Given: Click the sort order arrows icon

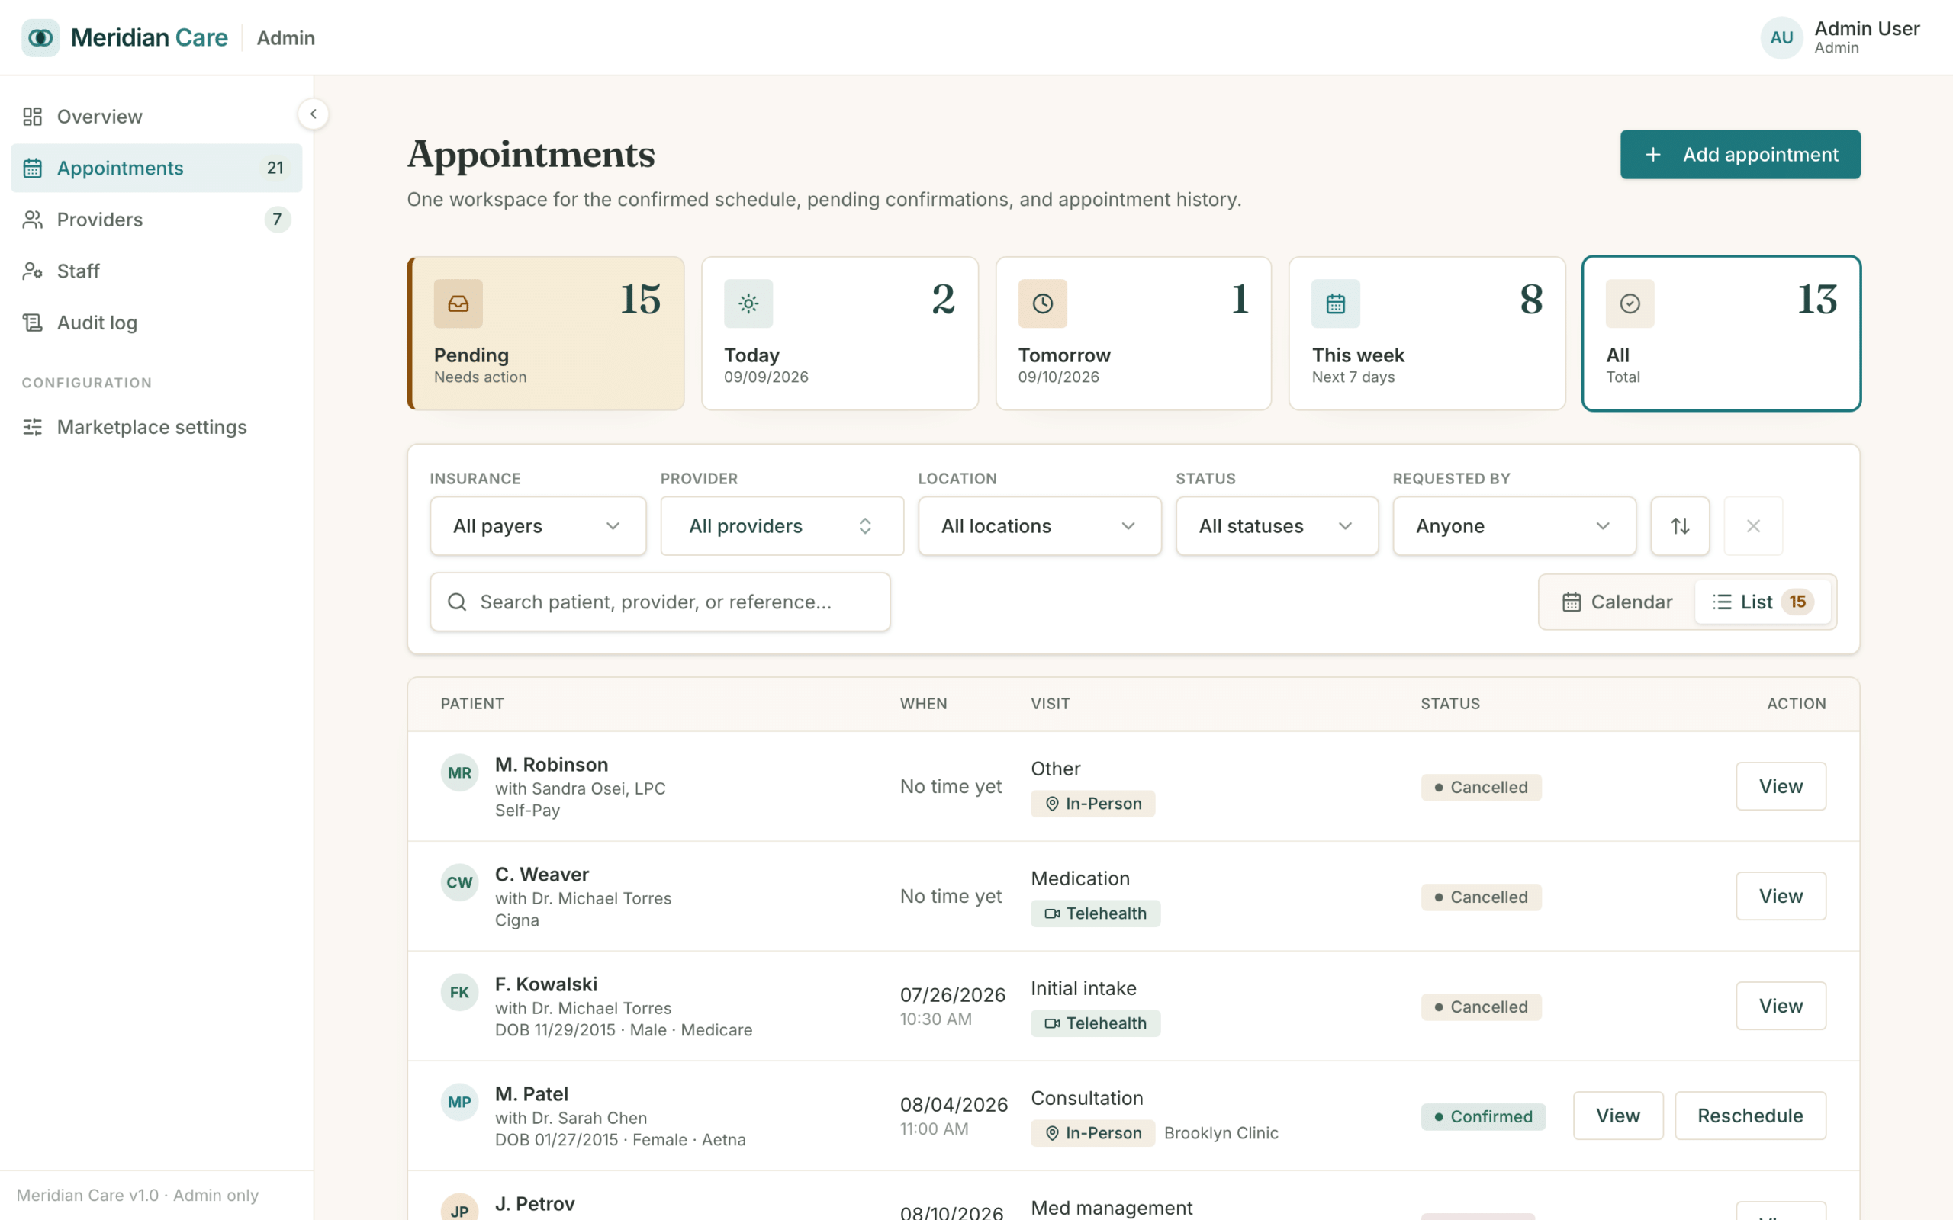Looking at the screenshot, I should tap(1680, 526).
